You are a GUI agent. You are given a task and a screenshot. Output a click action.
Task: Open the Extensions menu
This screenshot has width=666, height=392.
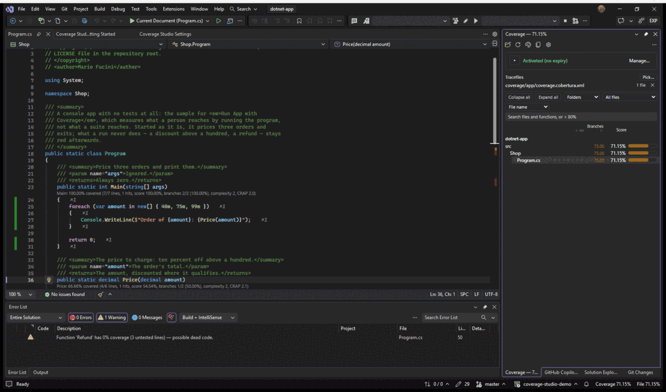pyautogui.click(x=174, y=9)
